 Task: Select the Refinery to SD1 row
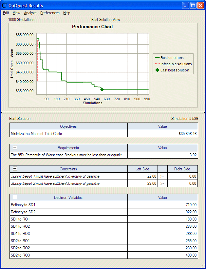(x=103, y=205)
